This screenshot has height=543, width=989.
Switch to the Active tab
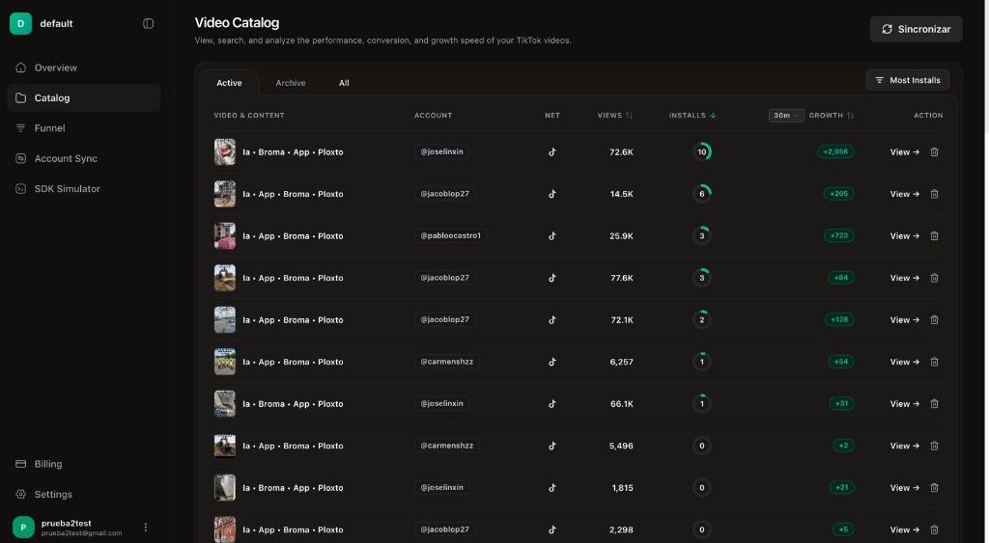point(229,83)
